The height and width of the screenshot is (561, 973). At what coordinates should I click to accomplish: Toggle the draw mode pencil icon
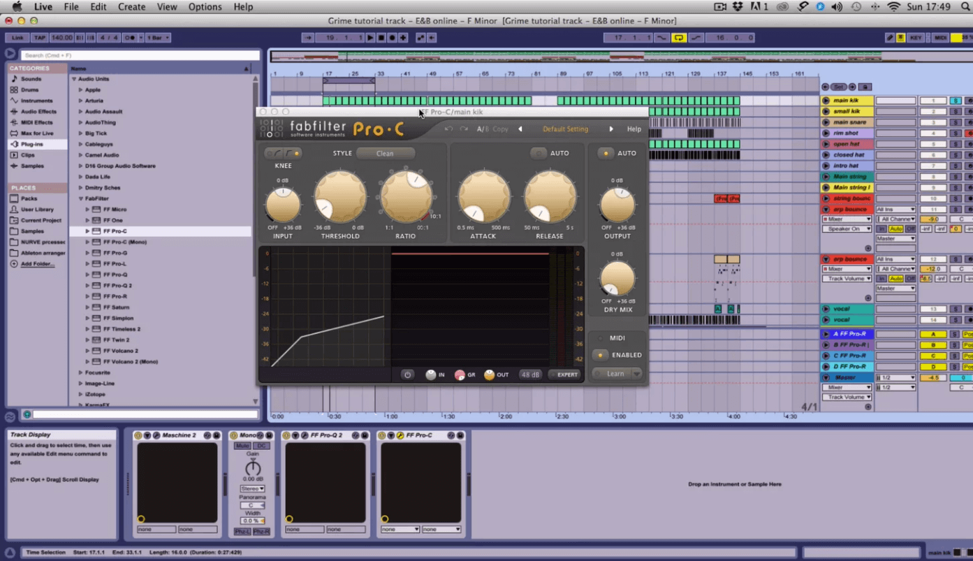(890, 38)
